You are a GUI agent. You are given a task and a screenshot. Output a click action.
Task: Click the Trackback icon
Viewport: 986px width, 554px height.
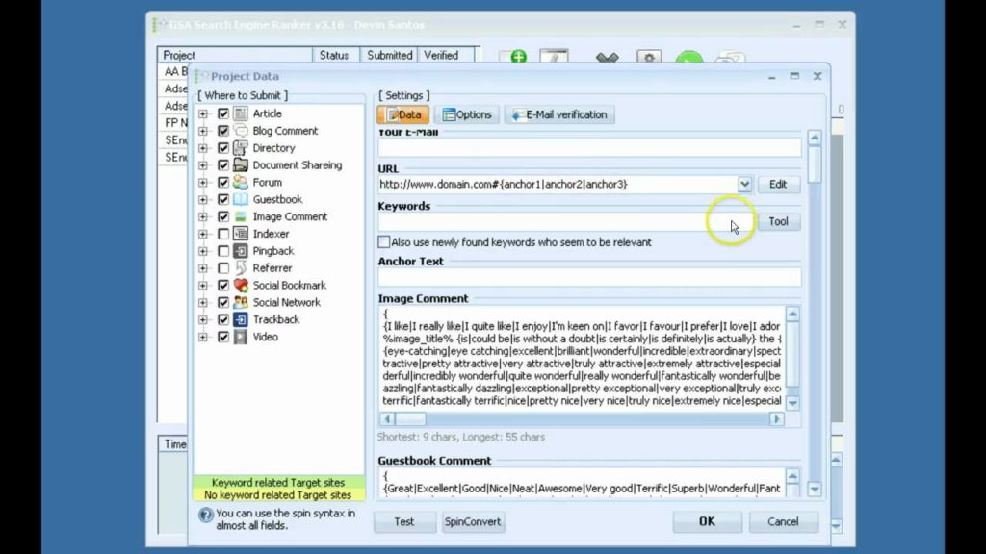(x=240, y=319)
